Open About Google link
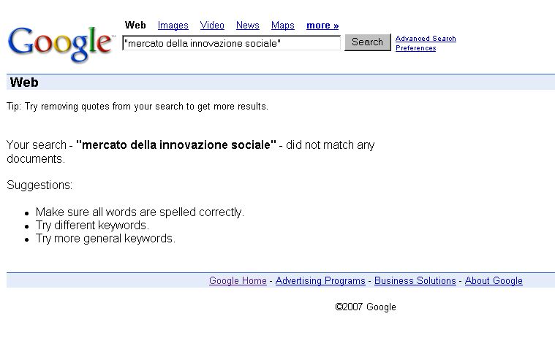555x338 pixels. [494, 281]
